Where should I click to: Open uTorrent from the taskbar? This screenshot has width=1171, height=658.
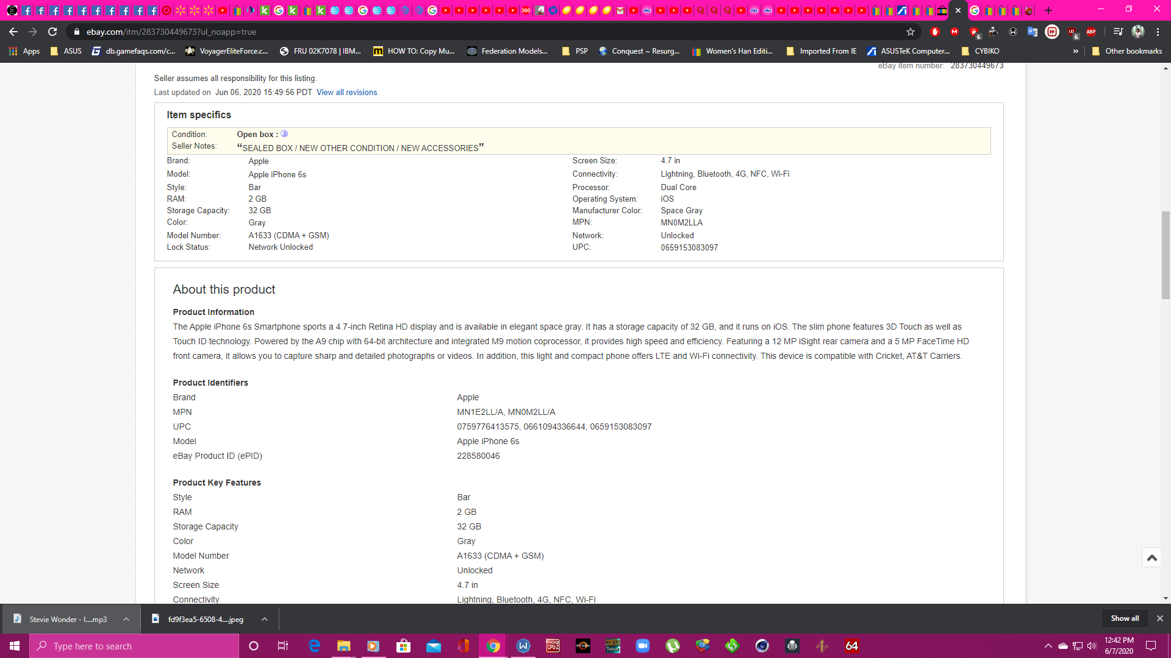(x=673, y=646)
